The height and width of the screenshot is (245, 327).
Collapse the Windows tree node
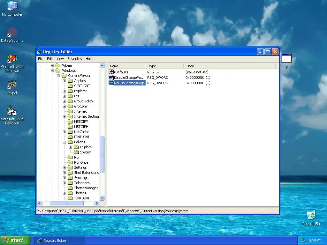point(52,71)
